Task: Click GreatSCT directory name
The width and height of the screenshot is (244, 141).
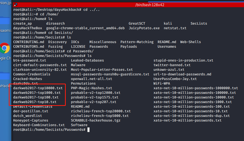Action: 137,24
